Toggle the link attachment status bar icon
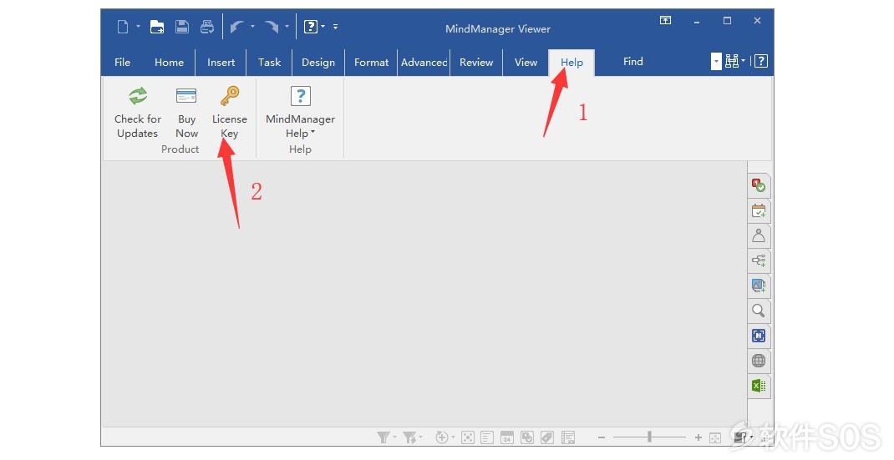Viewport: 894px width, 460px height. (x=527, y=437)
